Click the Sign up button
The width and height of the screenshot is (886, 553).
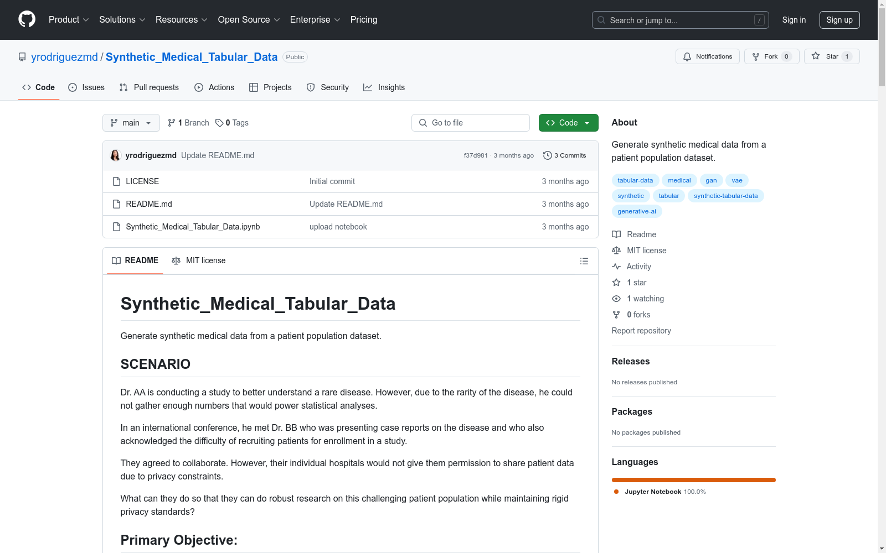coord(839,20)
